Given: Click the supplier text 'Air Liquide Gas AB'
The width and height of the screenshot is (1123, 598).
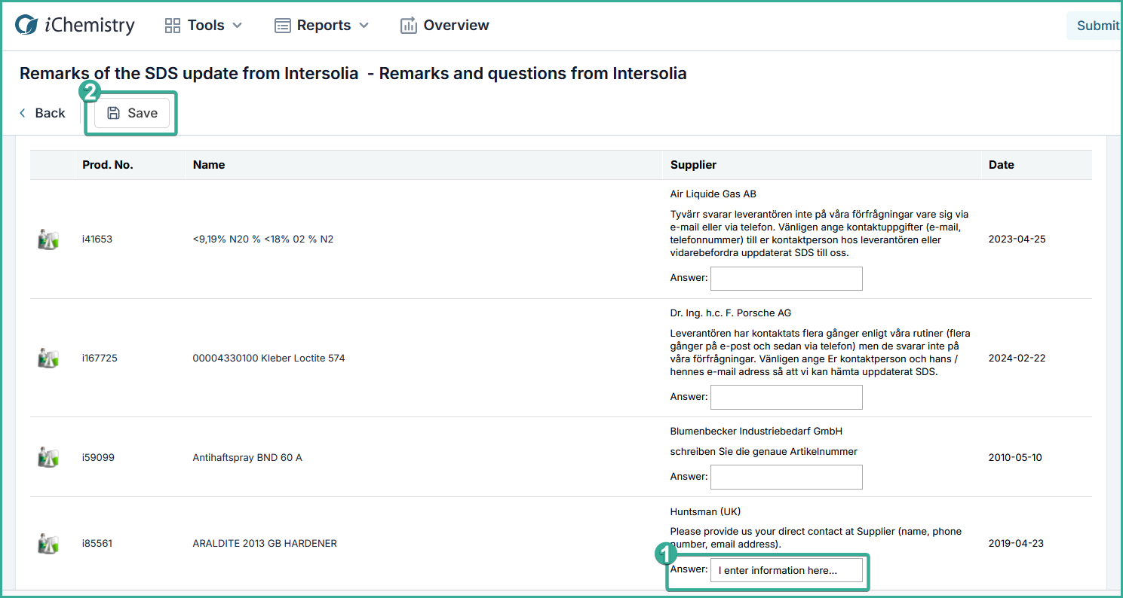Looking at the screenshot, I should pyautogui.click(x=713, y=194).
